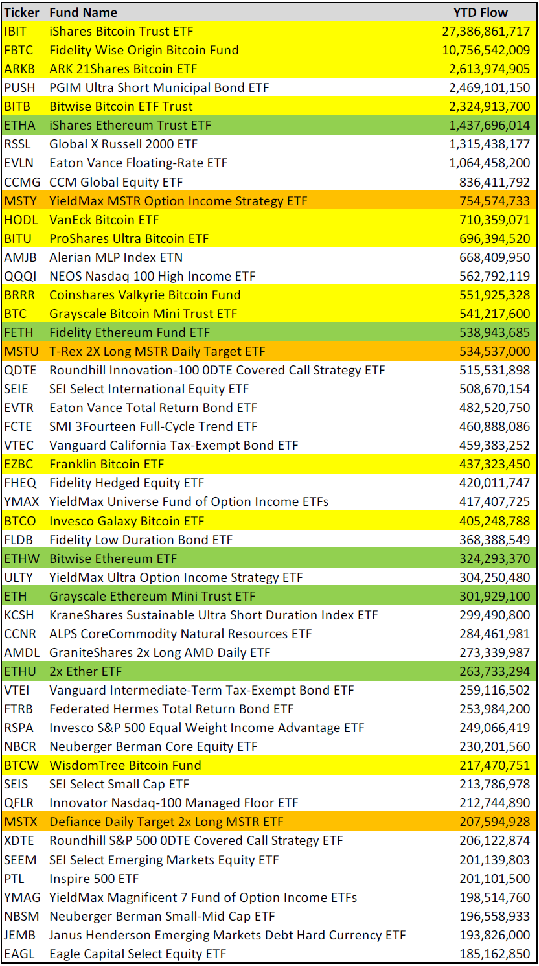Select the YMAX ticker cell

tap(20, 501)
